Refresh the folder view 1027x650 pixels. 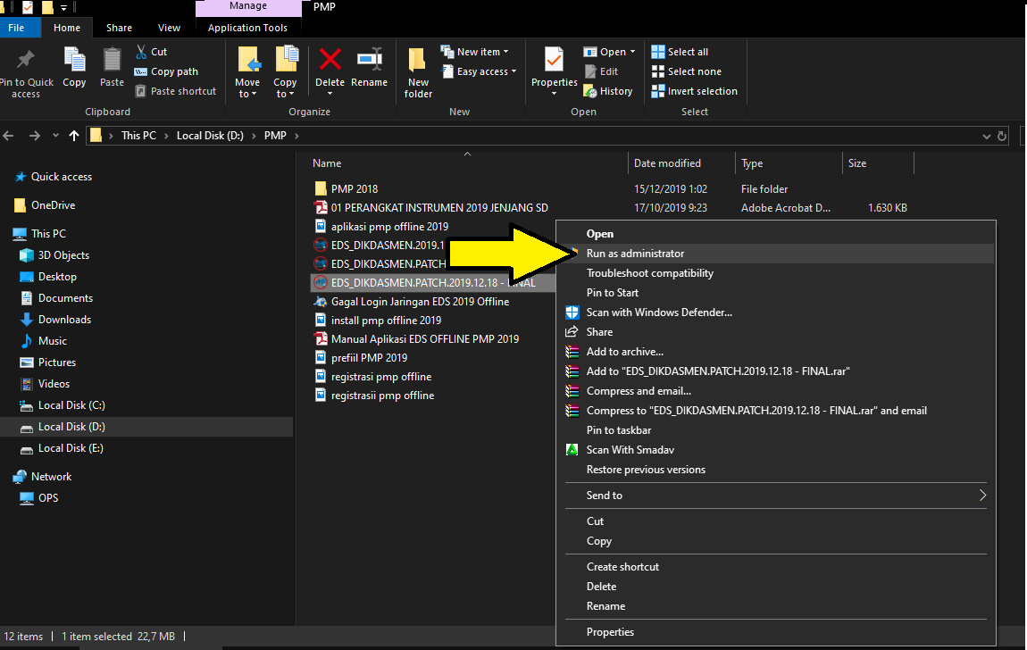(1002, 136)
